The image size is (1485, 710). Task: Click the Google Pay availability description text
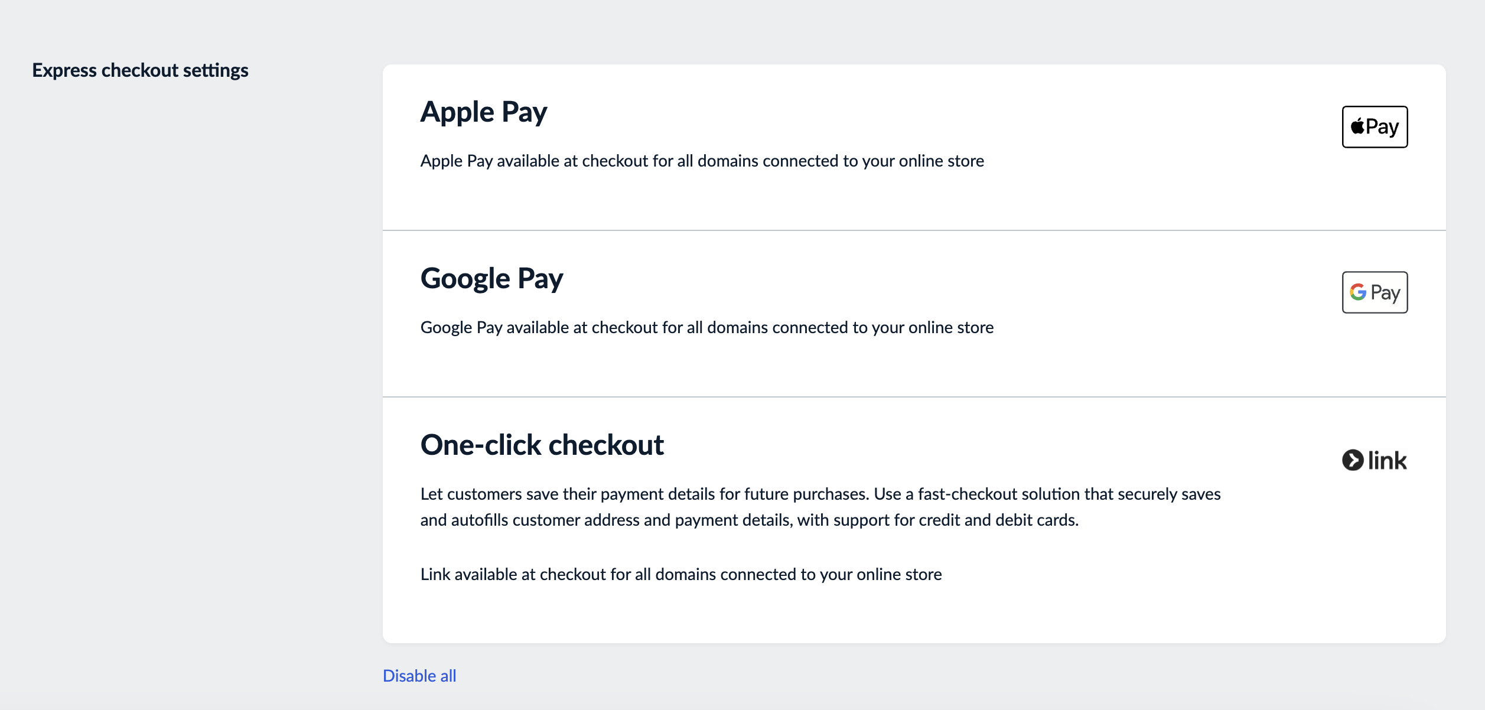click(706, 327)
